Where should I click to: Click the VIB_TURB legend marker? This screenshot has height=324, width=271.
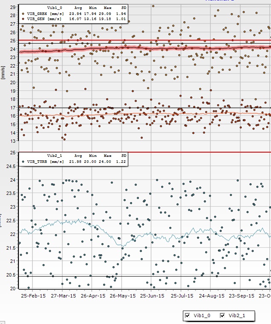pos(23,162)
